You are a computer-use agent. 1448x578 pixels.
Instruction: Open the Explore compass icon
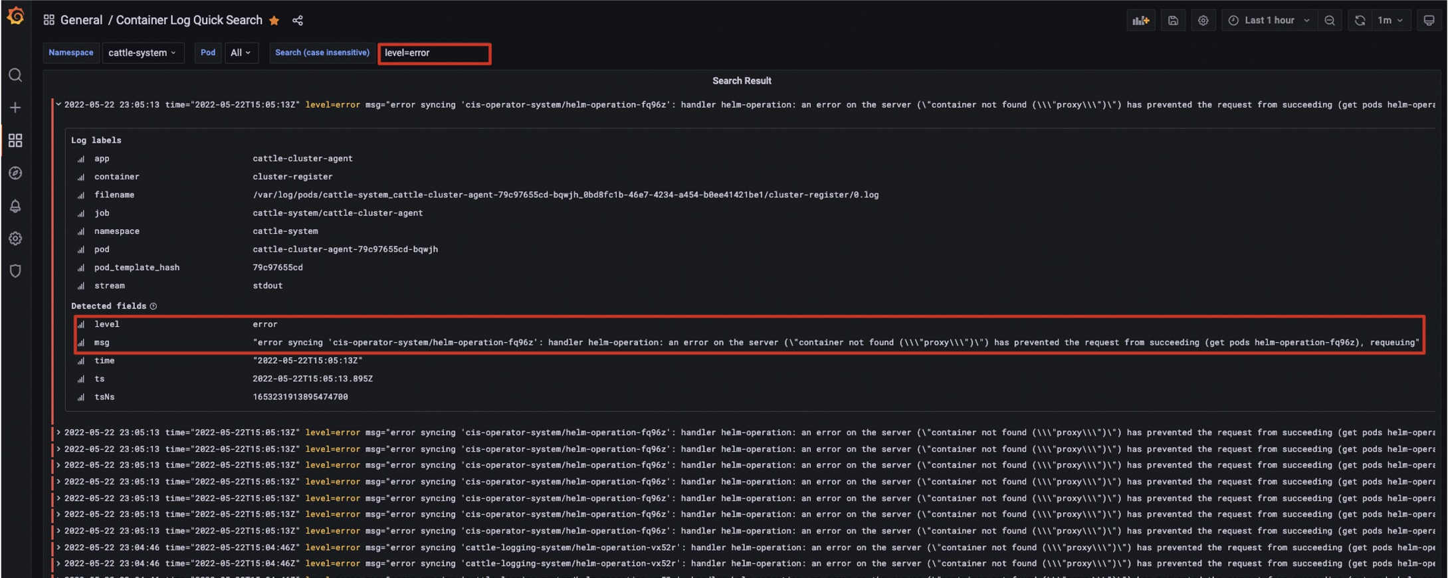point(15,173)
